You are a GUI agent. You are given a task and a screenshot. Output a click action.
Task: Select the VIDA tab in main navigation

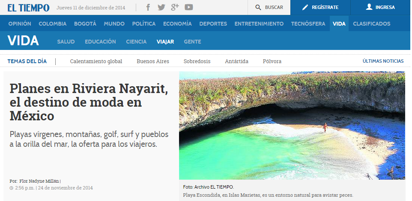pos(339,23)
